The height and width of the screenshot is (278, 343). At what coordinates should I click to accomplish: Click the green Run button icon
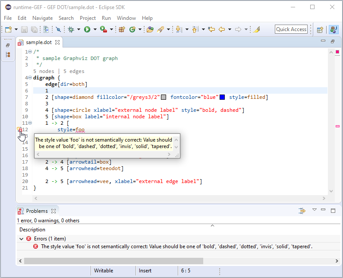pos(87,29)
